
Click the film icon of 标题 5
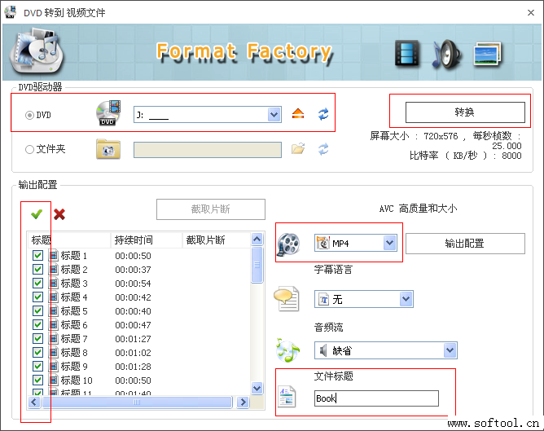click(x=54, y=311)
